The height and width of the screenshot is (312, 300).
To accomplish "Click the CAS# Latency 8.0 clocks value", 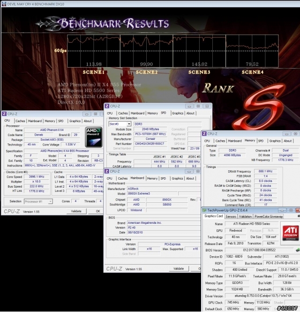I will pos(265,181).
